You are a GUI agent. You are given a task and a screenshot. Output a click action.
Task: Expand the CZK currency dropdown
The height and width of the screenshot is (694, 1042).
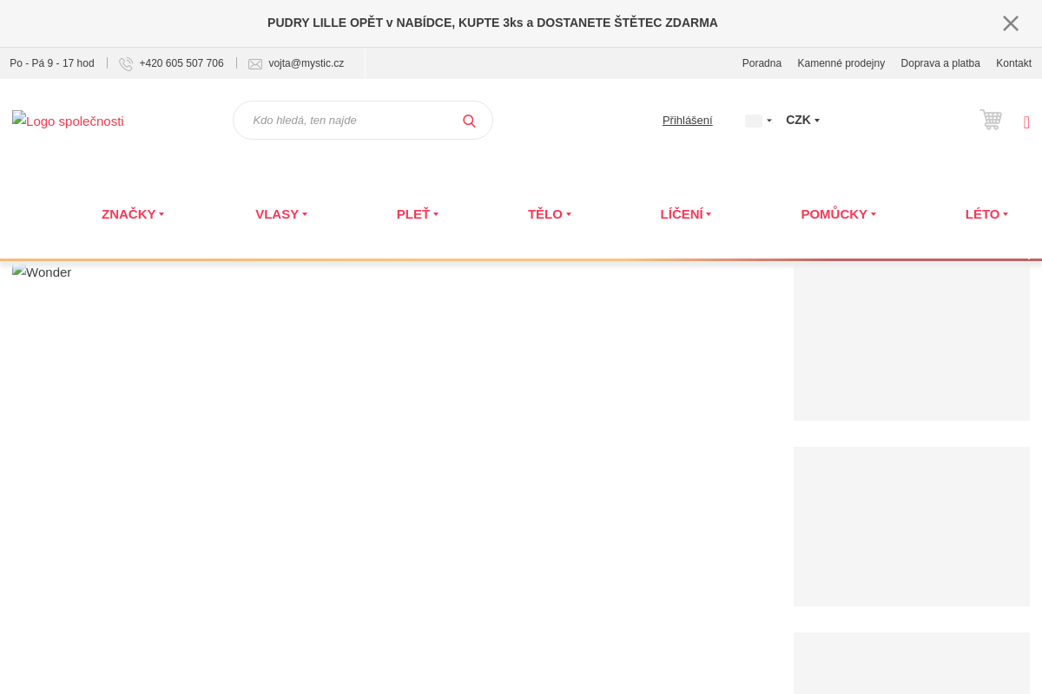[802, 121]
